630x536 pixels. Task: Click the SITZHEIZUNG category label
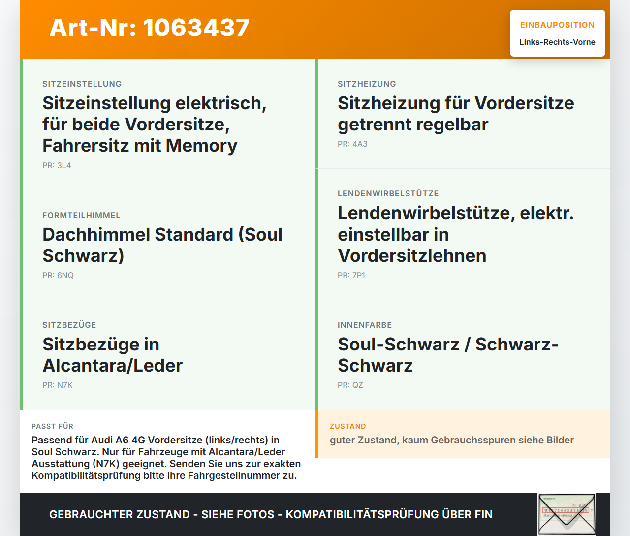pos(367,84)
